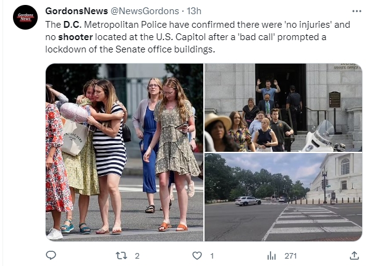This screenshot has width=372, height=266.
Task: Open photo of people exiting Senate office
Action: 283,107
